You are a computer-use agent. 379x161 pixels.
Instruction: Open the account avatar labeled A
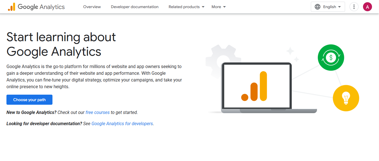[367, 7]
